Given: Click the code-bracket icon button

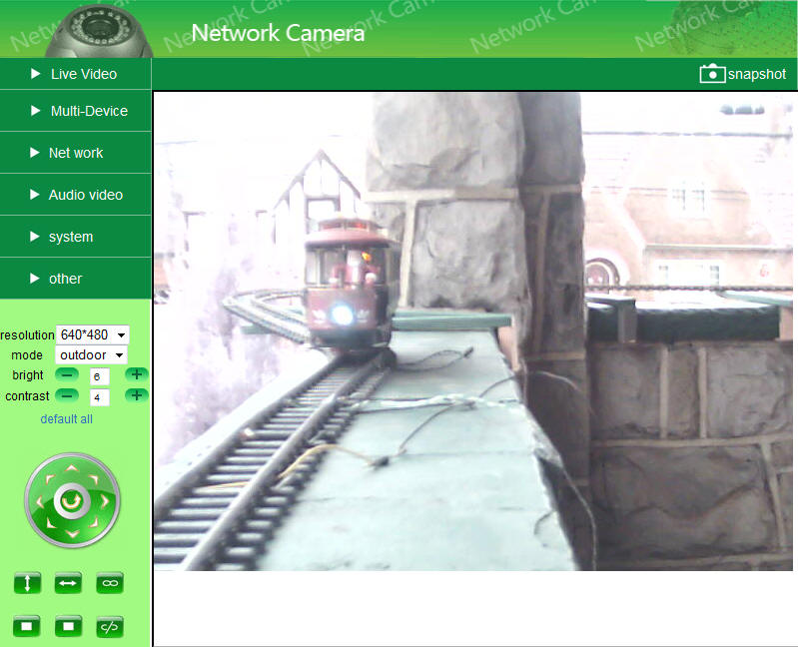Looking at the screenshot, I should click(x=110, y=626).
